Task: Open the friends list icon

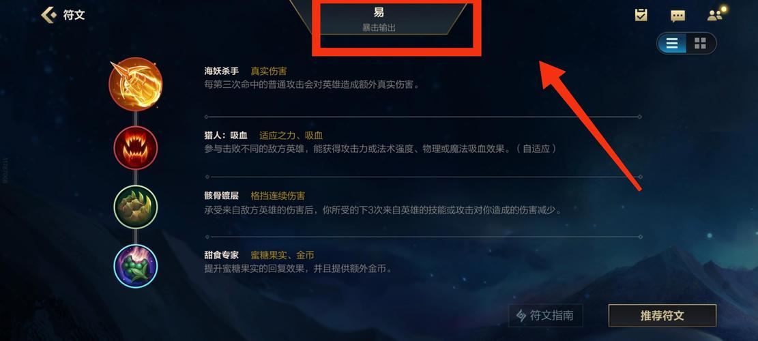Action: 716,15
